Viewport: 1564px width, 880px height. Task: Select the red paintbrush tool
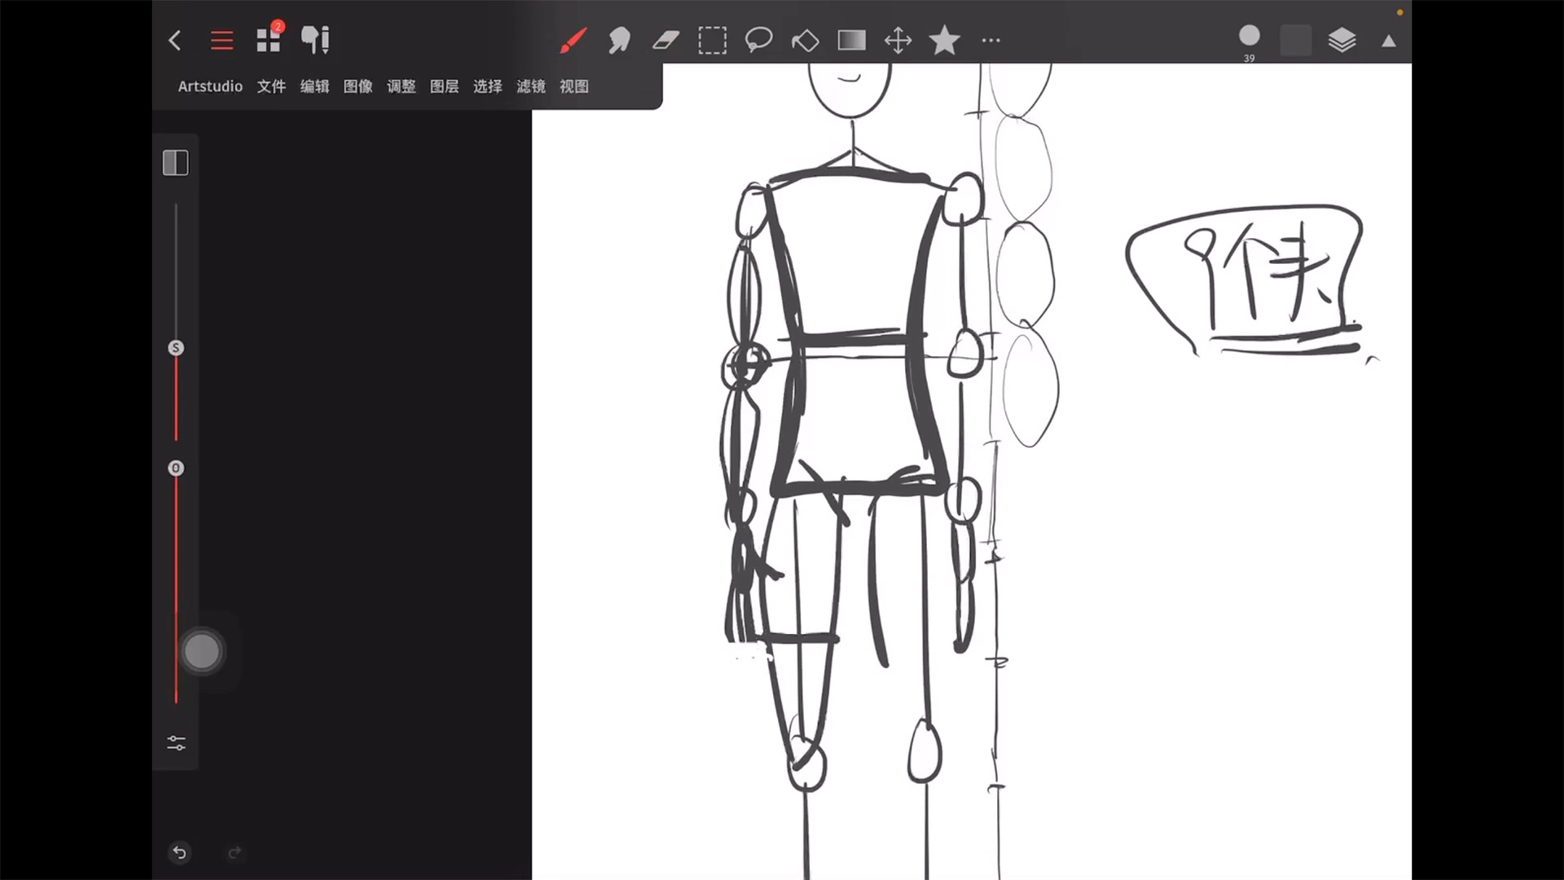(x=573, y=40)
